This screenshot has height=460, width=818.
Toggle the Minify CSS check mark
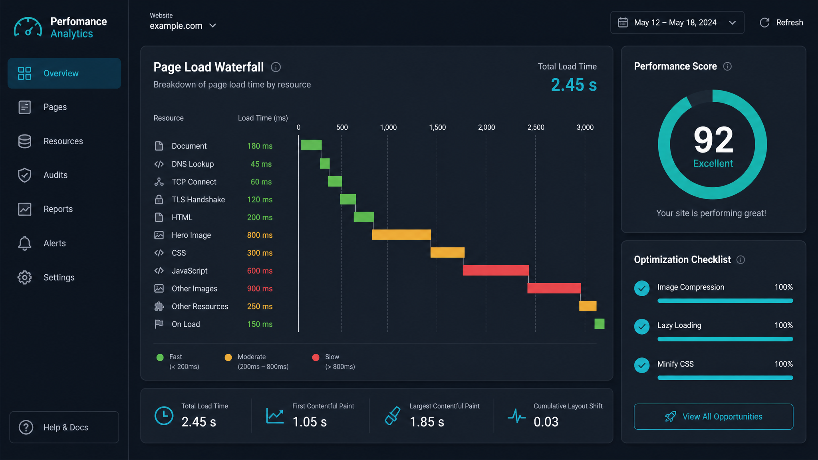click(x=642, y=365)
